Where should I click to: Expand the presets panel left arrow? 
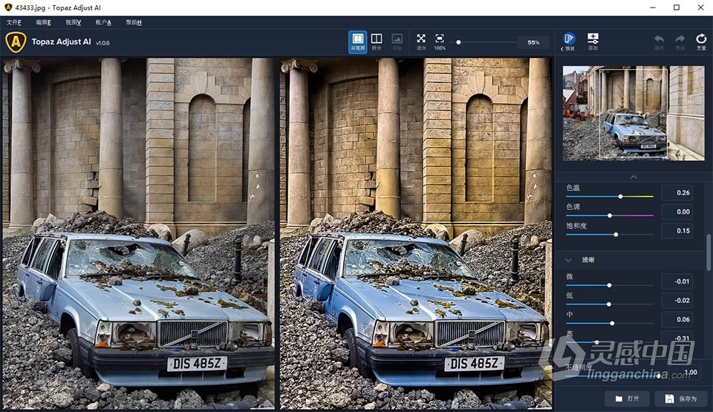[x=562, y=48]
